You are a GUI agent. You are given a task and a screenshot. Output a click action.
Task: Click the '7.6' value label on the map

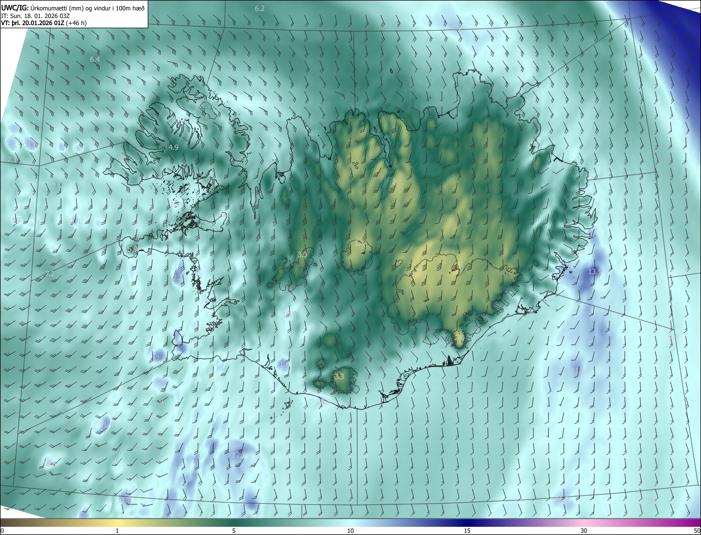pos(57,186)
